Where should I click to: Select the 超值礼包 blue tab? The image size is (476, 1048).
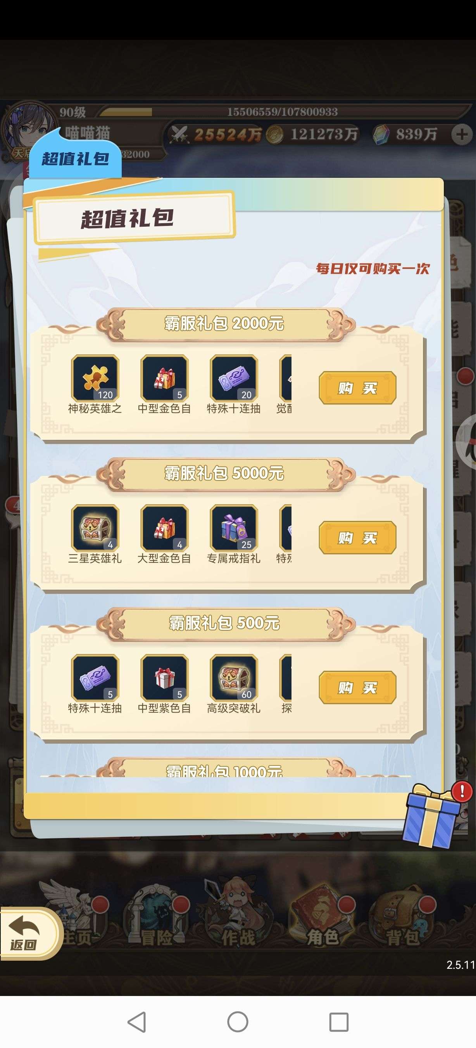pos(76,158)
